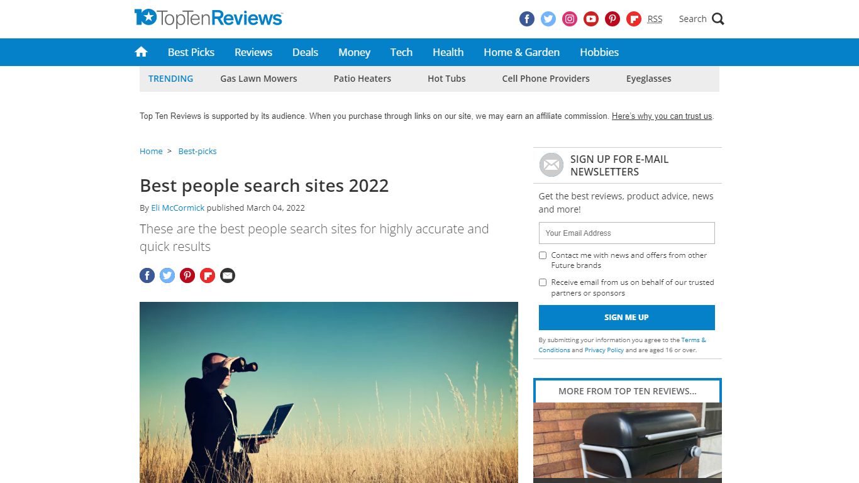Viewport: 859px width, 483px height.
Task: Click the search magnifier icon
Action: tap(718, 19)
